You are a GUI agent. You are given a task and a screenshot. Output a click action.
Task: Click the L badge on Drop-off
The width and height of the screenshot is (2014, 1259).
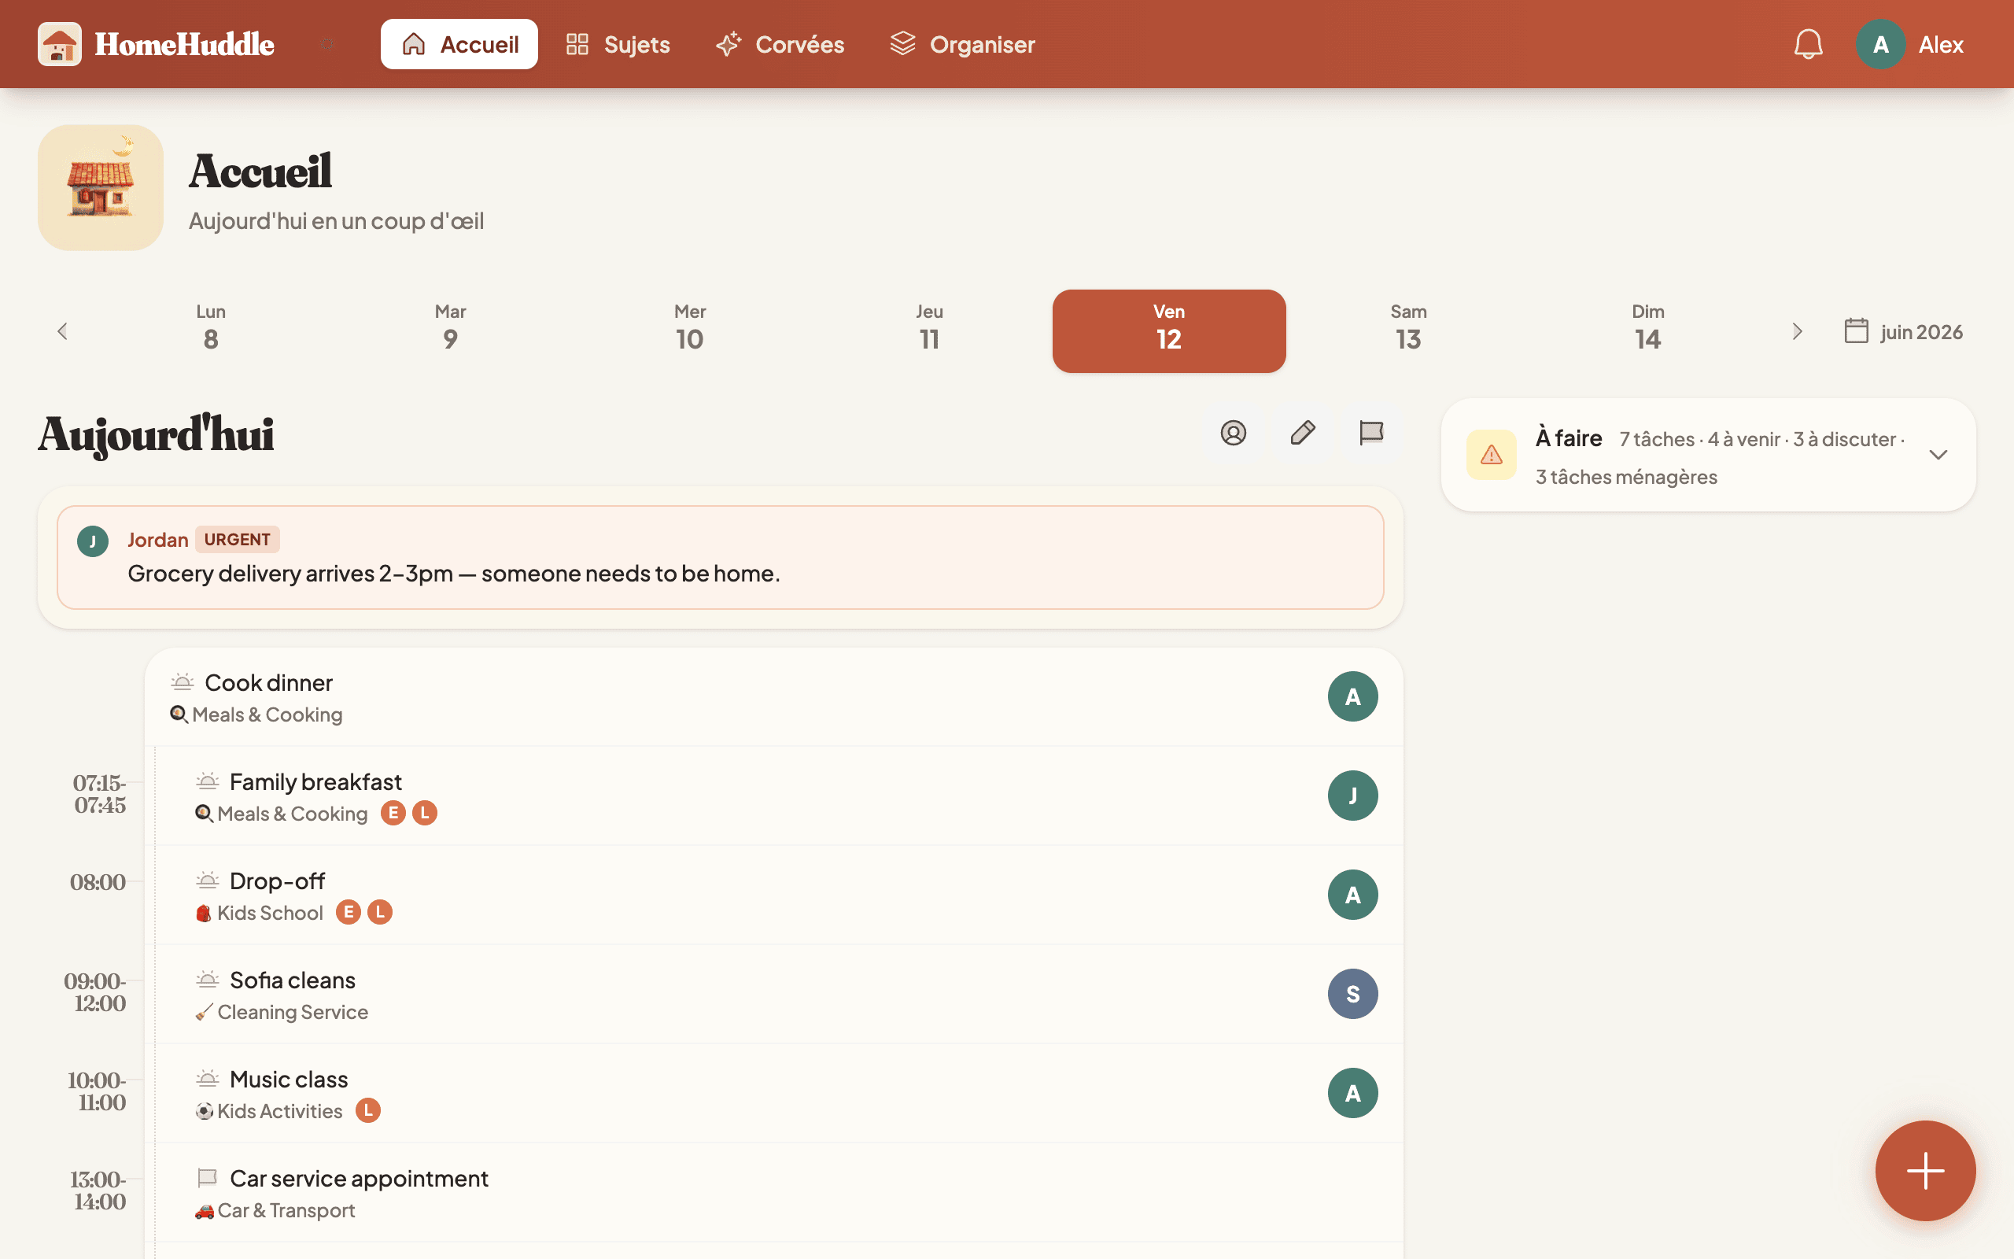pyautogui.click(x=379, y=912)
